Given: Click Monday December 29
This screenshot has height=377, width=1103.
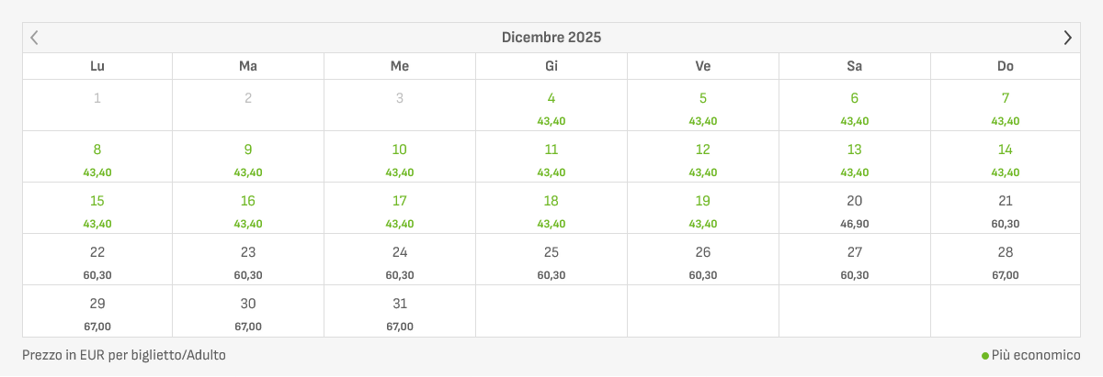Looking at the screenshot, I should pos(97,311).
